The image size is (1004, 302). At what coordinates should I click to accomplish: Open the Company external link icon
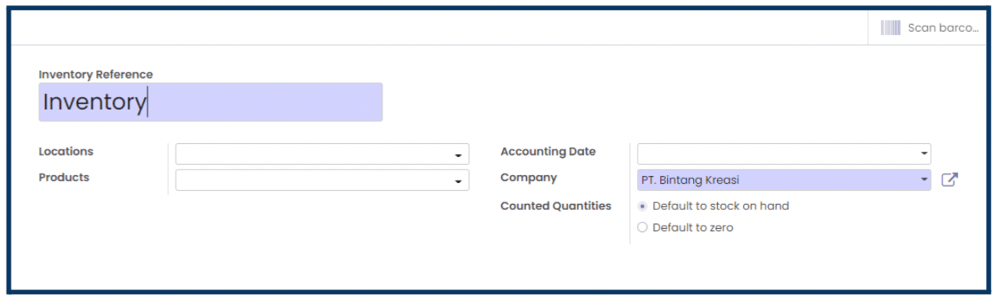[949, 180]
